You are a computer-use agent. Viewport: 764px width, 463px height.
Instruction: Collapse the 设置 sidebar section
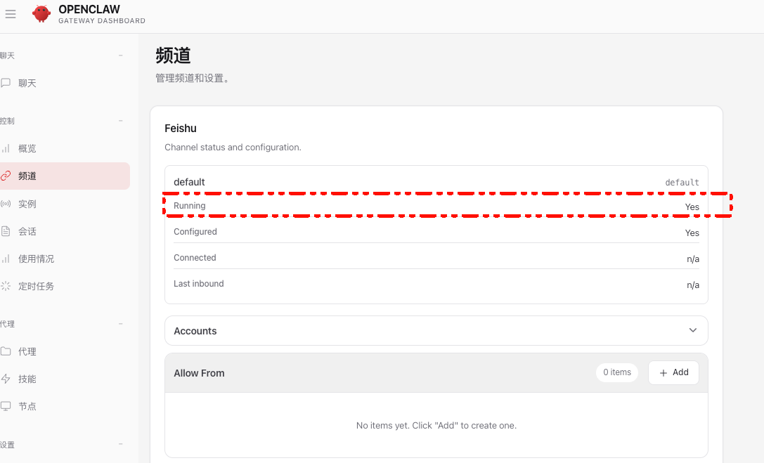point(119,444)
